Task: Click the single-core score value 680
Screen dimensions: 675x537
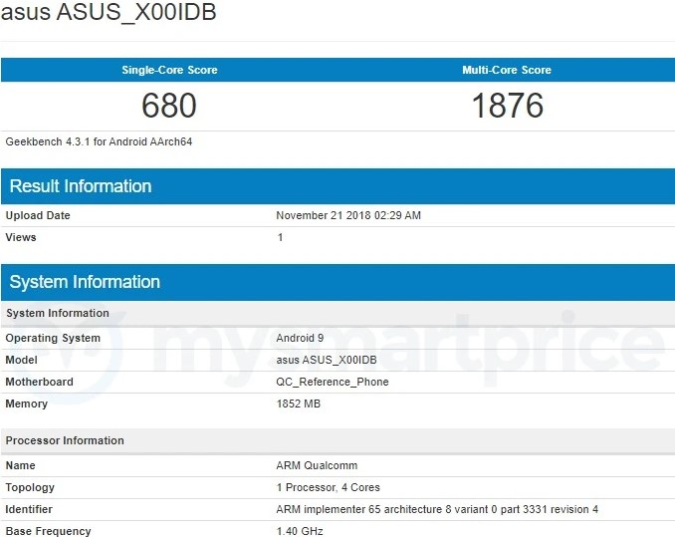Action: tap(169, 106)
